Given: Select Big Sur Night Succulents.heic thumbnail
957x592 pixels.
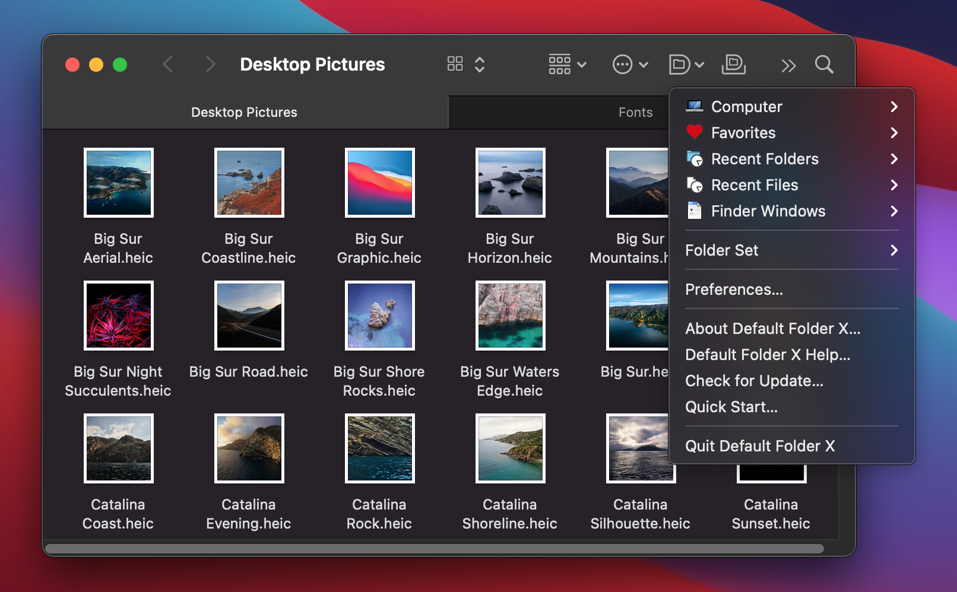Looking at the screenshot, I should tap(119, 316).
